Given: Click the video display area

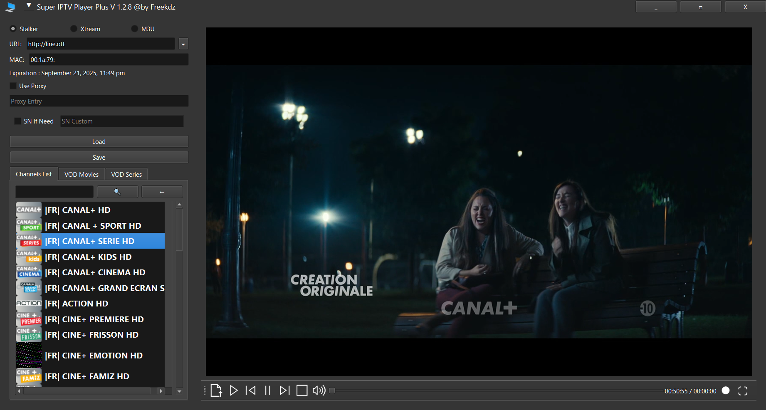Looking at the screenshot, I should click(x=479, y=202).
